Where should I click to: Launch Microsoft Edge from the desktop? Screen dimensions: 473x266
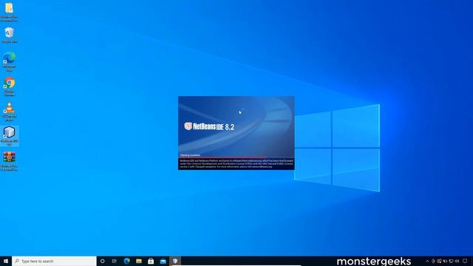click(x=9, y=61)
